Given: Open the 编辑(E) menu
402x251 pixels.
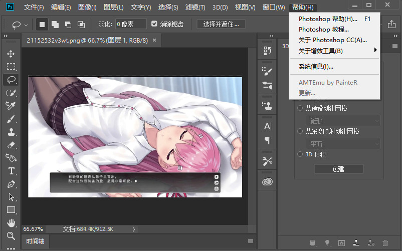Looking at the screenshot, I should [x=61, y=8].
